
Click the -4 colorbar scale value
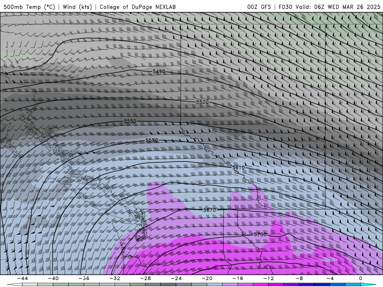click(330, 278)
